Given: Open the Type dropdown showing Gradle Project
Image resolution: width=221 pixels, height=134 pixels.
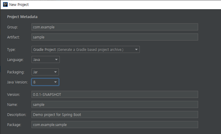Looking at the screenshot, I should [x=86, y=49].
